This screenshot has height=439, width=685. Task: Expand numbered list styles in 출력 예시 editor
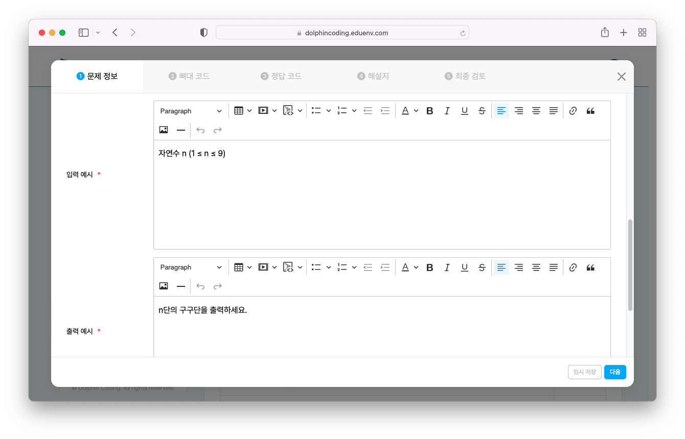(x=354, y=267)
